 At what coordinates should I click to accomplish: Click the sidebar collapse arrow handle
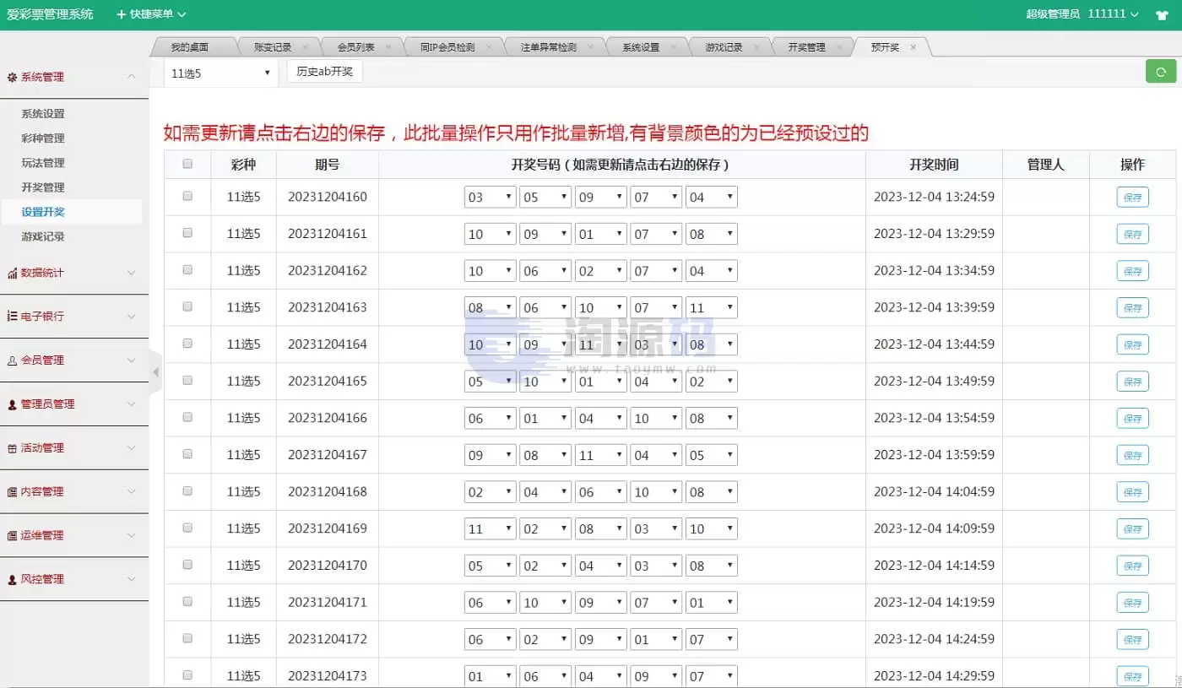click(x=155, y=371)
